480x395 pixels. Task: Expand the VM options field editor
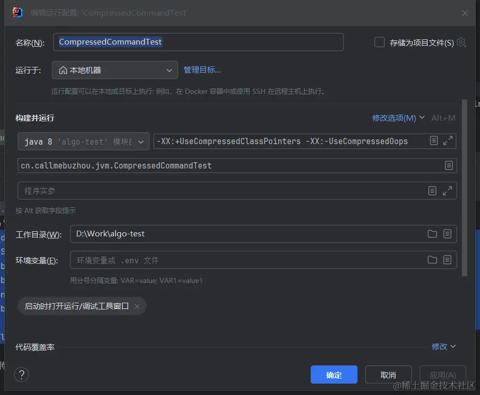pyautogui.click(x=447, y=140)
